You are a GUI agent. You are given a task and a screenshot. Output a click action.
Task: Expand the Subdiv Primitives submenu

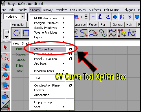point(63,28)
